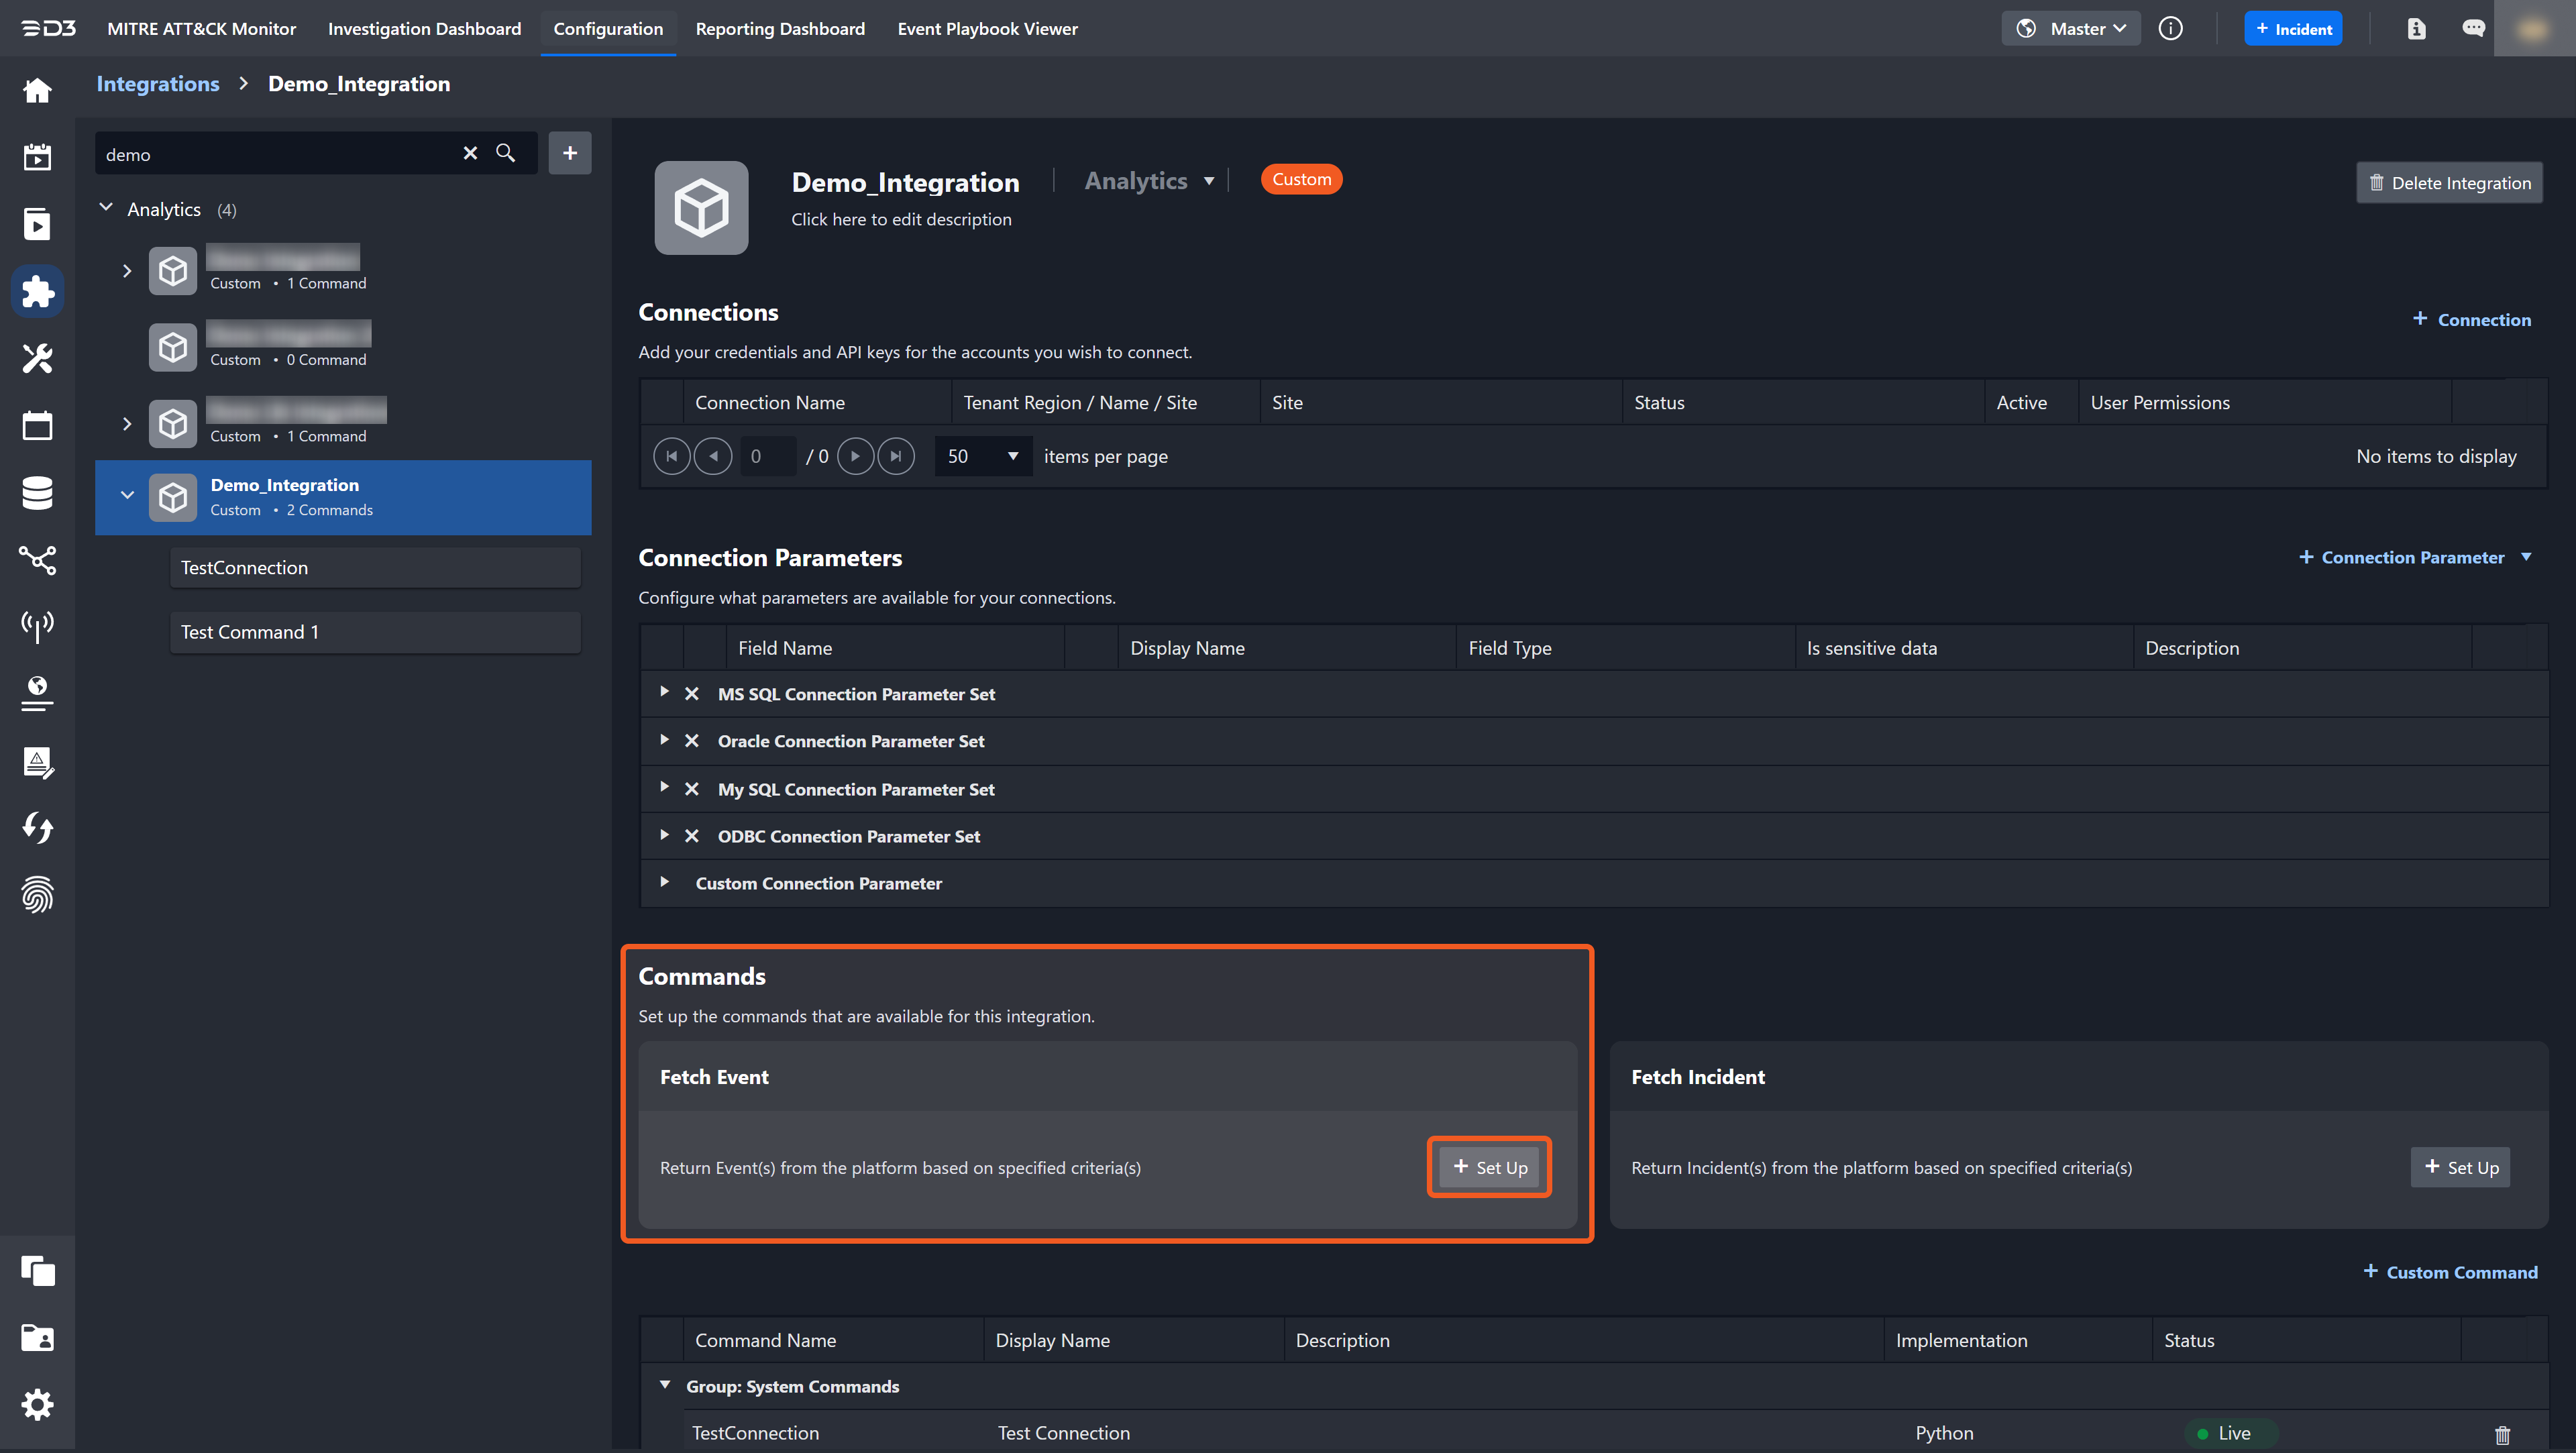2576x1453 pixels.
Task: Switch to Reporting Dashboard tab
Action: [x=780, y=29]
